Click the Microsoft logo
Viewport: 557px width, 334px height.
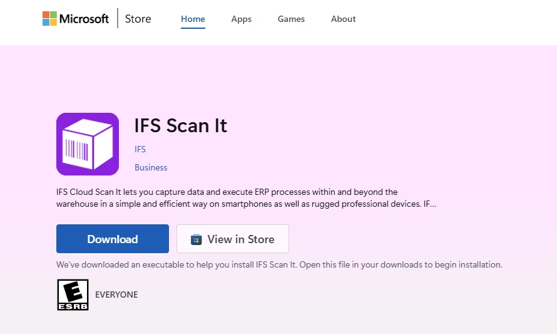pos(76,19)
